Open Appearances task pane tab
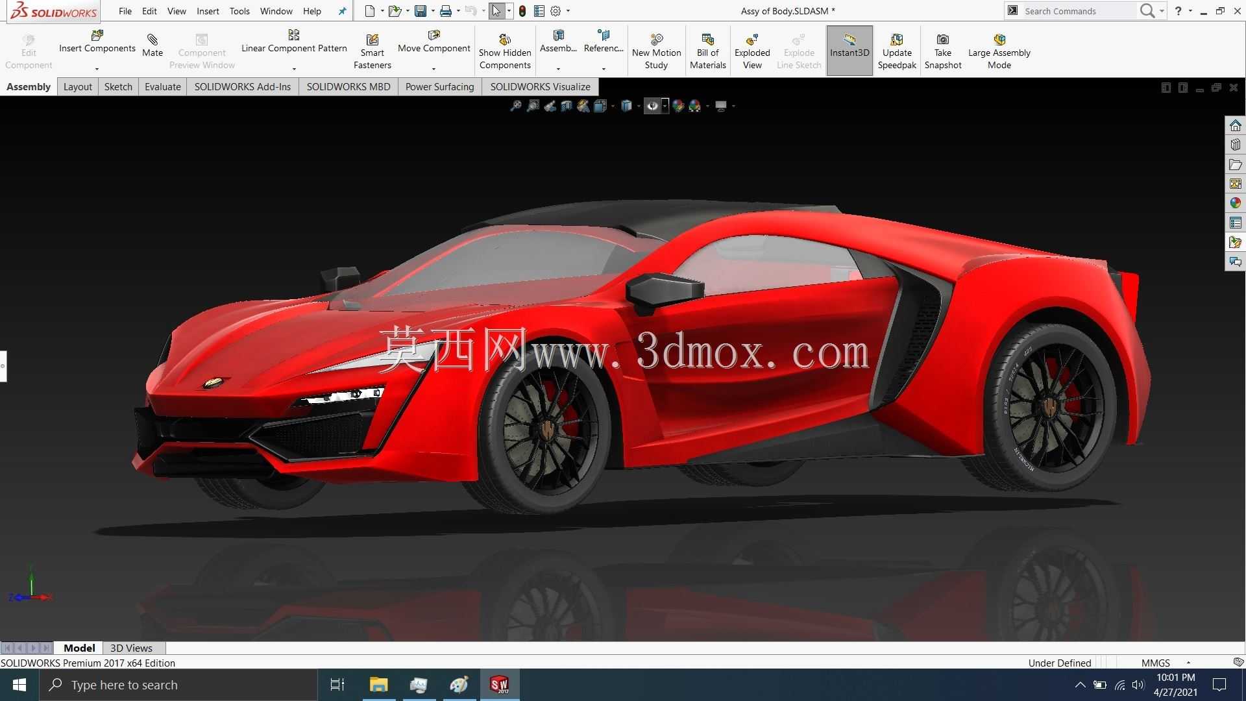This screenshot has width=1246, height=701. click(x=1235, y=203)
